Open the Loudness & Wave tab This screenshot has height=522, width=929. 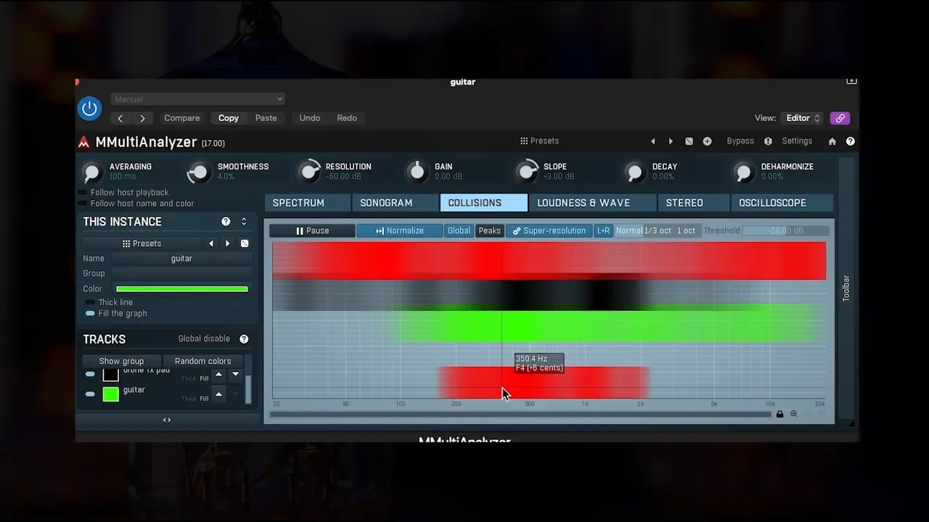click(x=592, y=203)
